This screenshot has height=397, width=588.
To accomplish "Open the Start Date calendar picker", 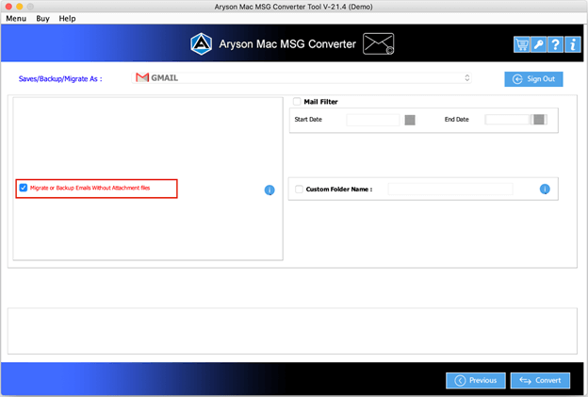I will click(410, 120).
